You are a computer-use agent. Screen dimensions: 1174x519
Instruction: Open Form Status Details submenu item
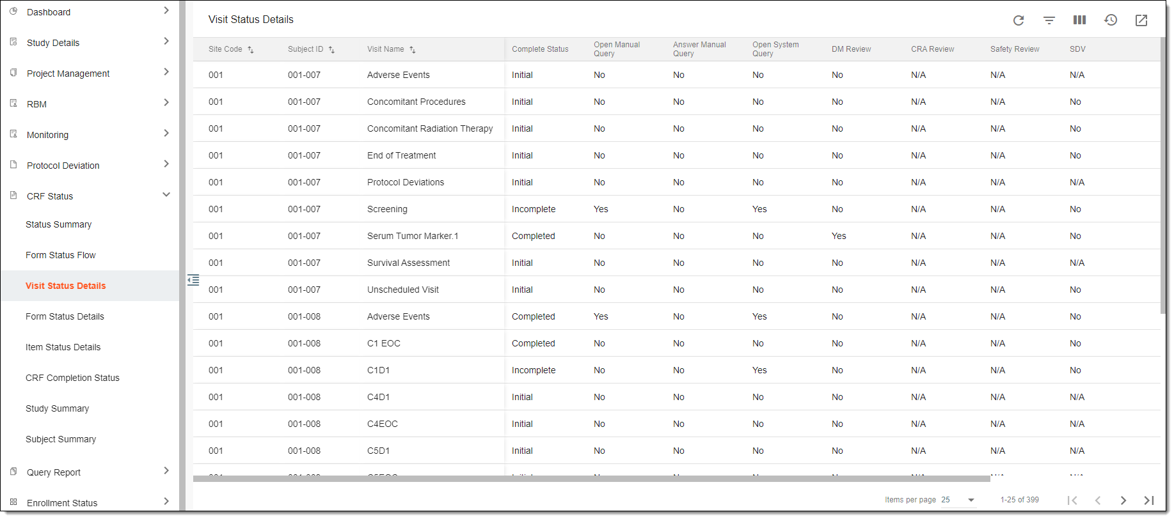[x=65, y=316]
